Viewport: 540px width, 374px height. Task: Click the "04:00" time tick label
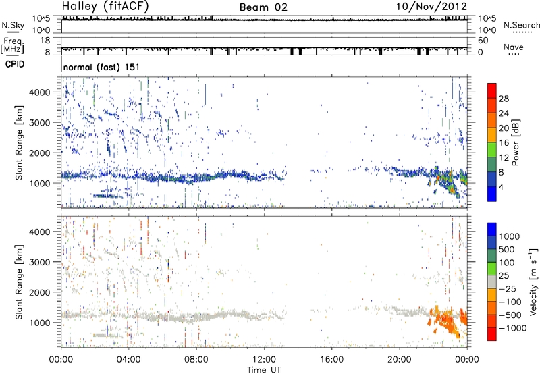click(128, 360)
